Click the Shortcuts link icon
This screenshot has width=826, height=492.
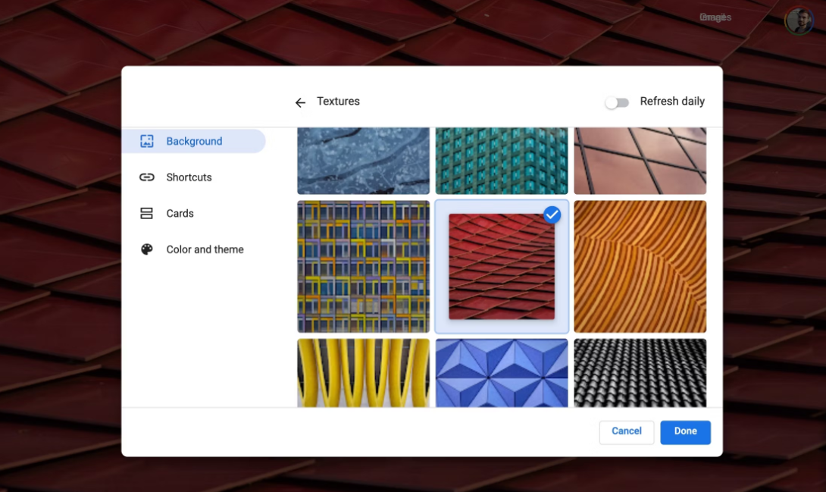(x=147, y=177)
